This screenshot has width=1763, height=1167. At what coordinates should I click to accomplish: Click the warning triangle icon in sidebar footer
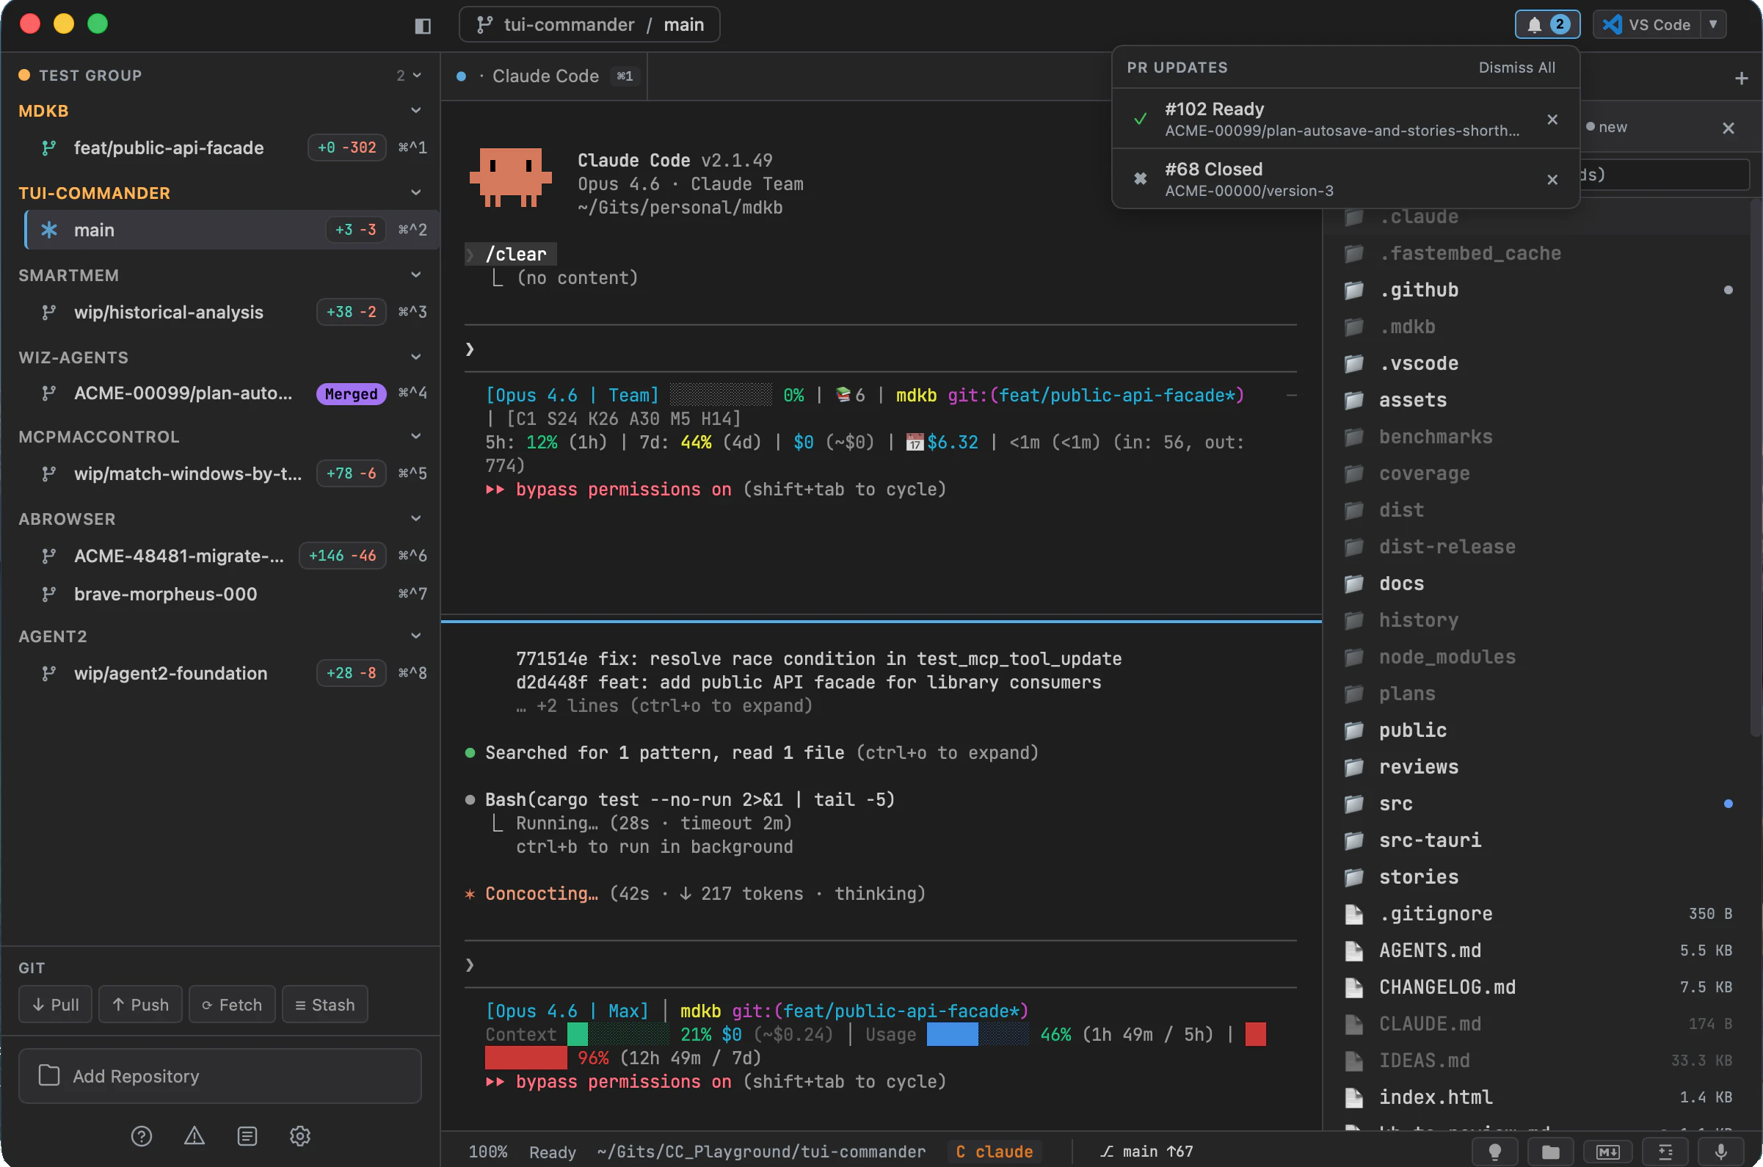[194, 1135]
